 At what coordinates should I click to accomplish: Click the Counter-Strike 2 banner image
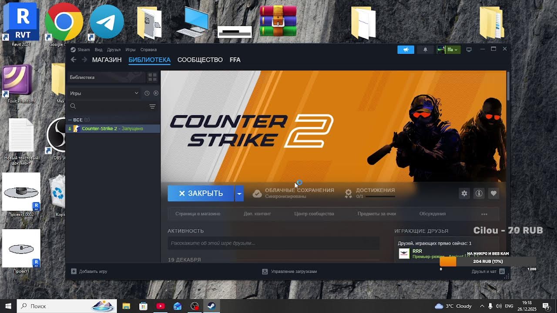[333, 126]
